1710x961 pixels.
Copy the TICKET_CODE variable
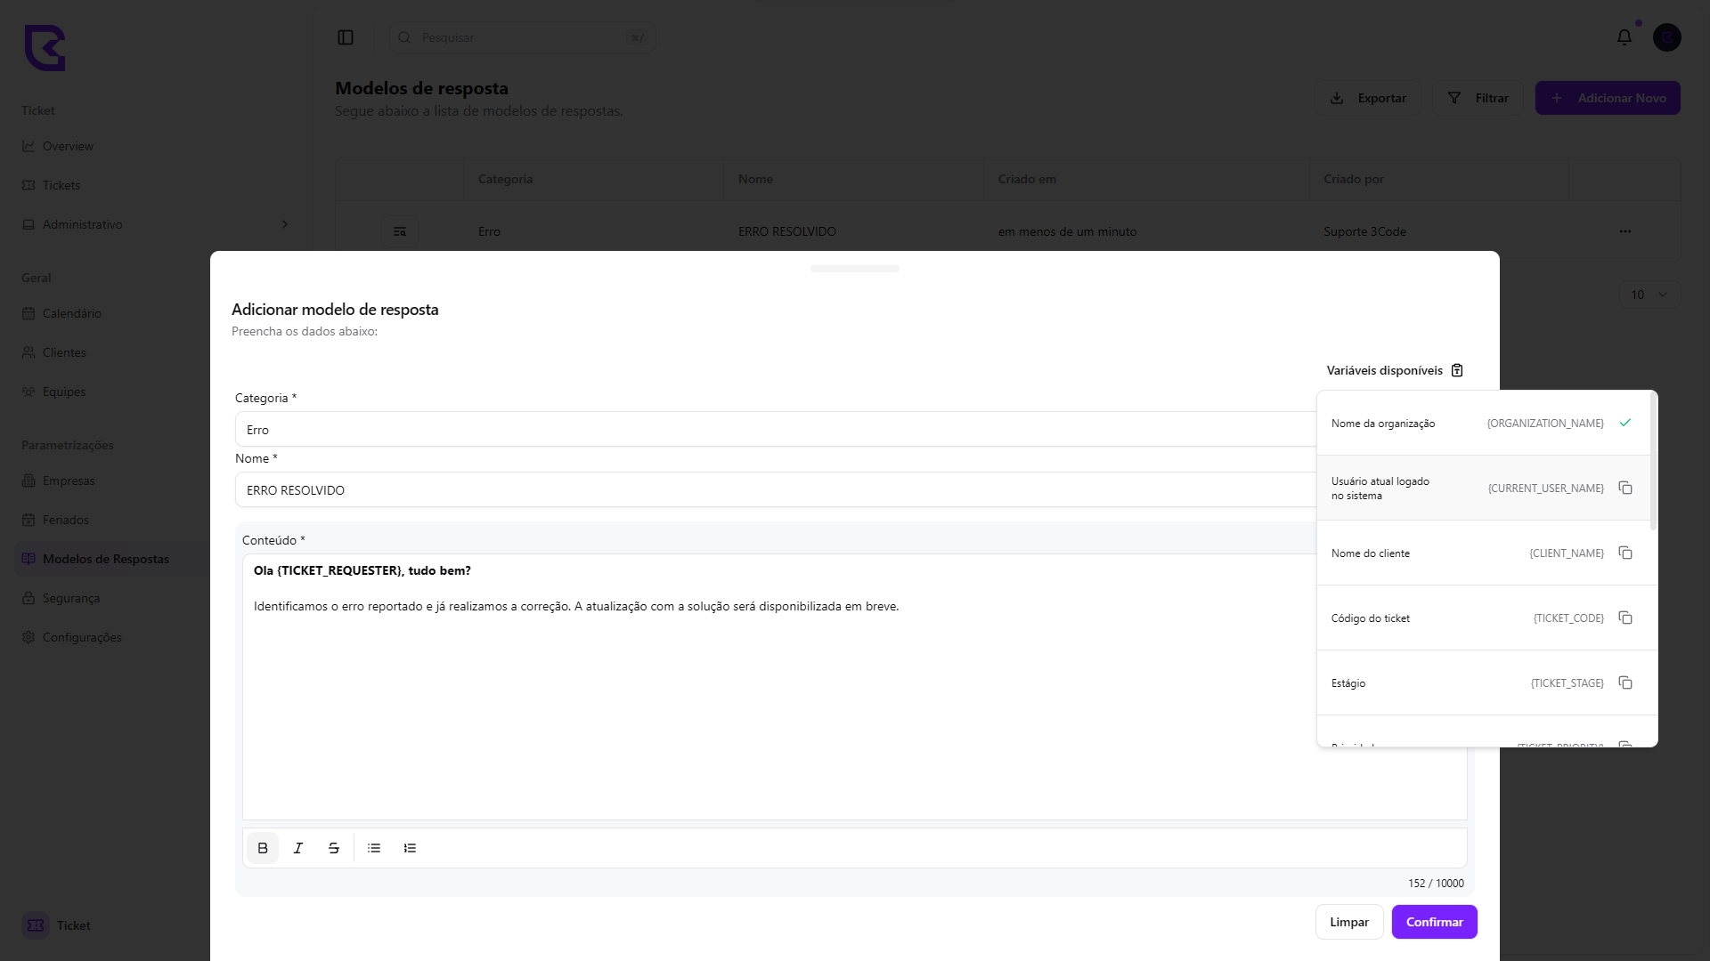[1625, 618]
